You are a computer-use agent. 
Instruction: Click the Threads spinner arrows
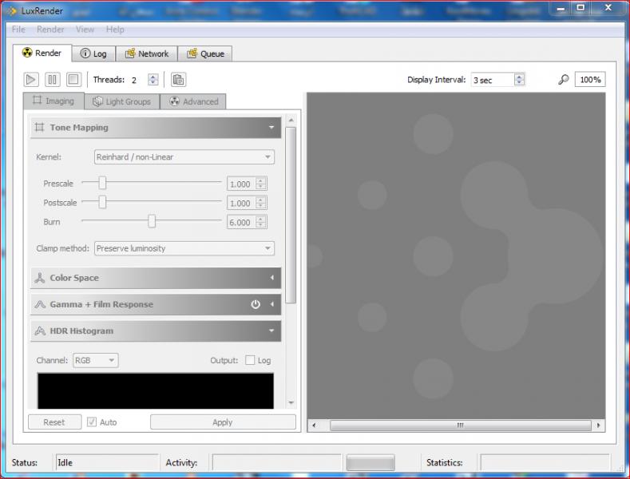153,80
